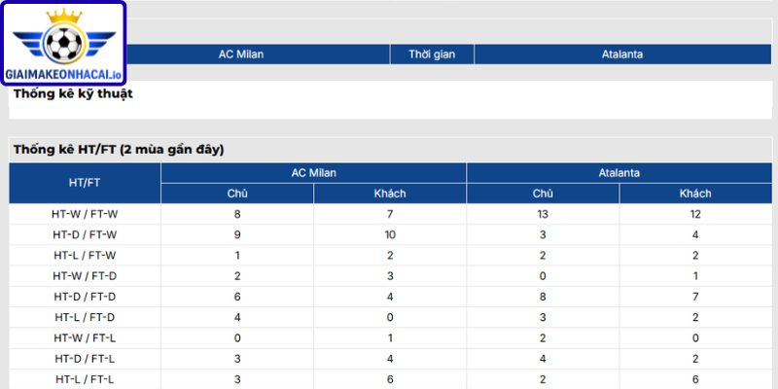The image size is (778, 389).
Task: Click the AC Milan header beside Thời gian
Action: (241, 54)
